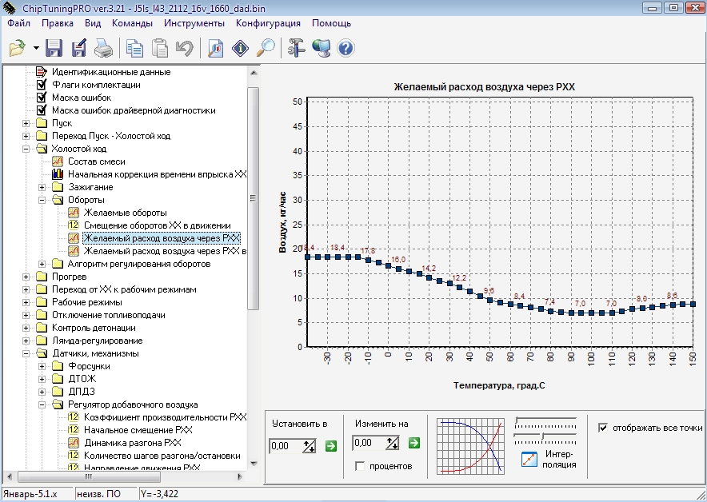Click the printer icon in the toolbar

[103, 49]
